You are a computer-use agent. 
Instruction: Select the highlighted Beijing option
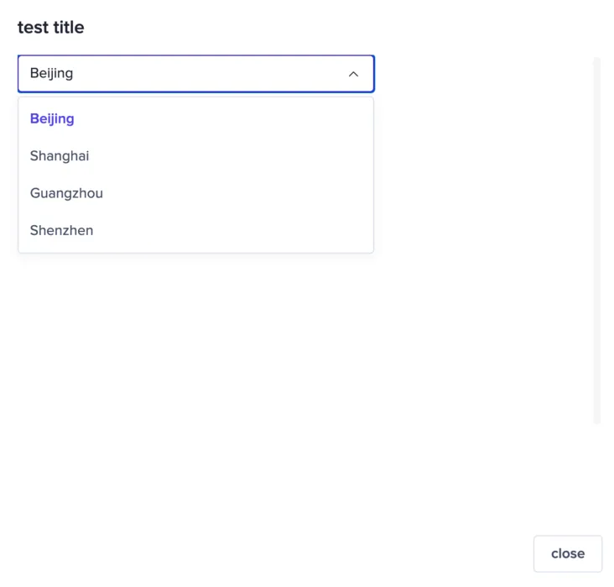click(x=195, y=118)
